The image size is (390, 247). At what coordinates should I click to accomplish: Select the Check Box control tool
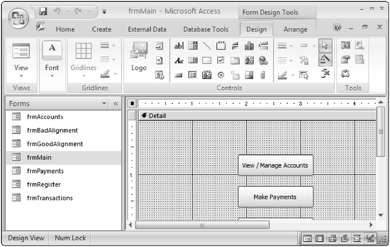point(221,60)
